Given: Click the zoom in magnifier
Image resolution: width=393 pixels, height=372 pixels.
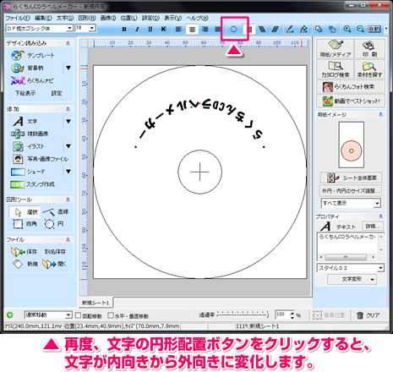Looking at the screenshot, I should [347, 29].
